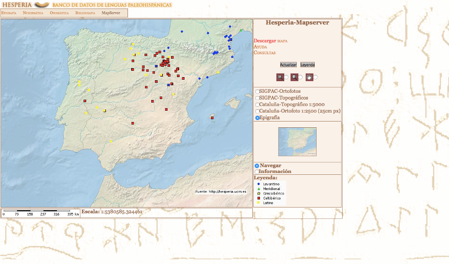
Task: Open the Ayuda link
Action: (x=260, y=47)
